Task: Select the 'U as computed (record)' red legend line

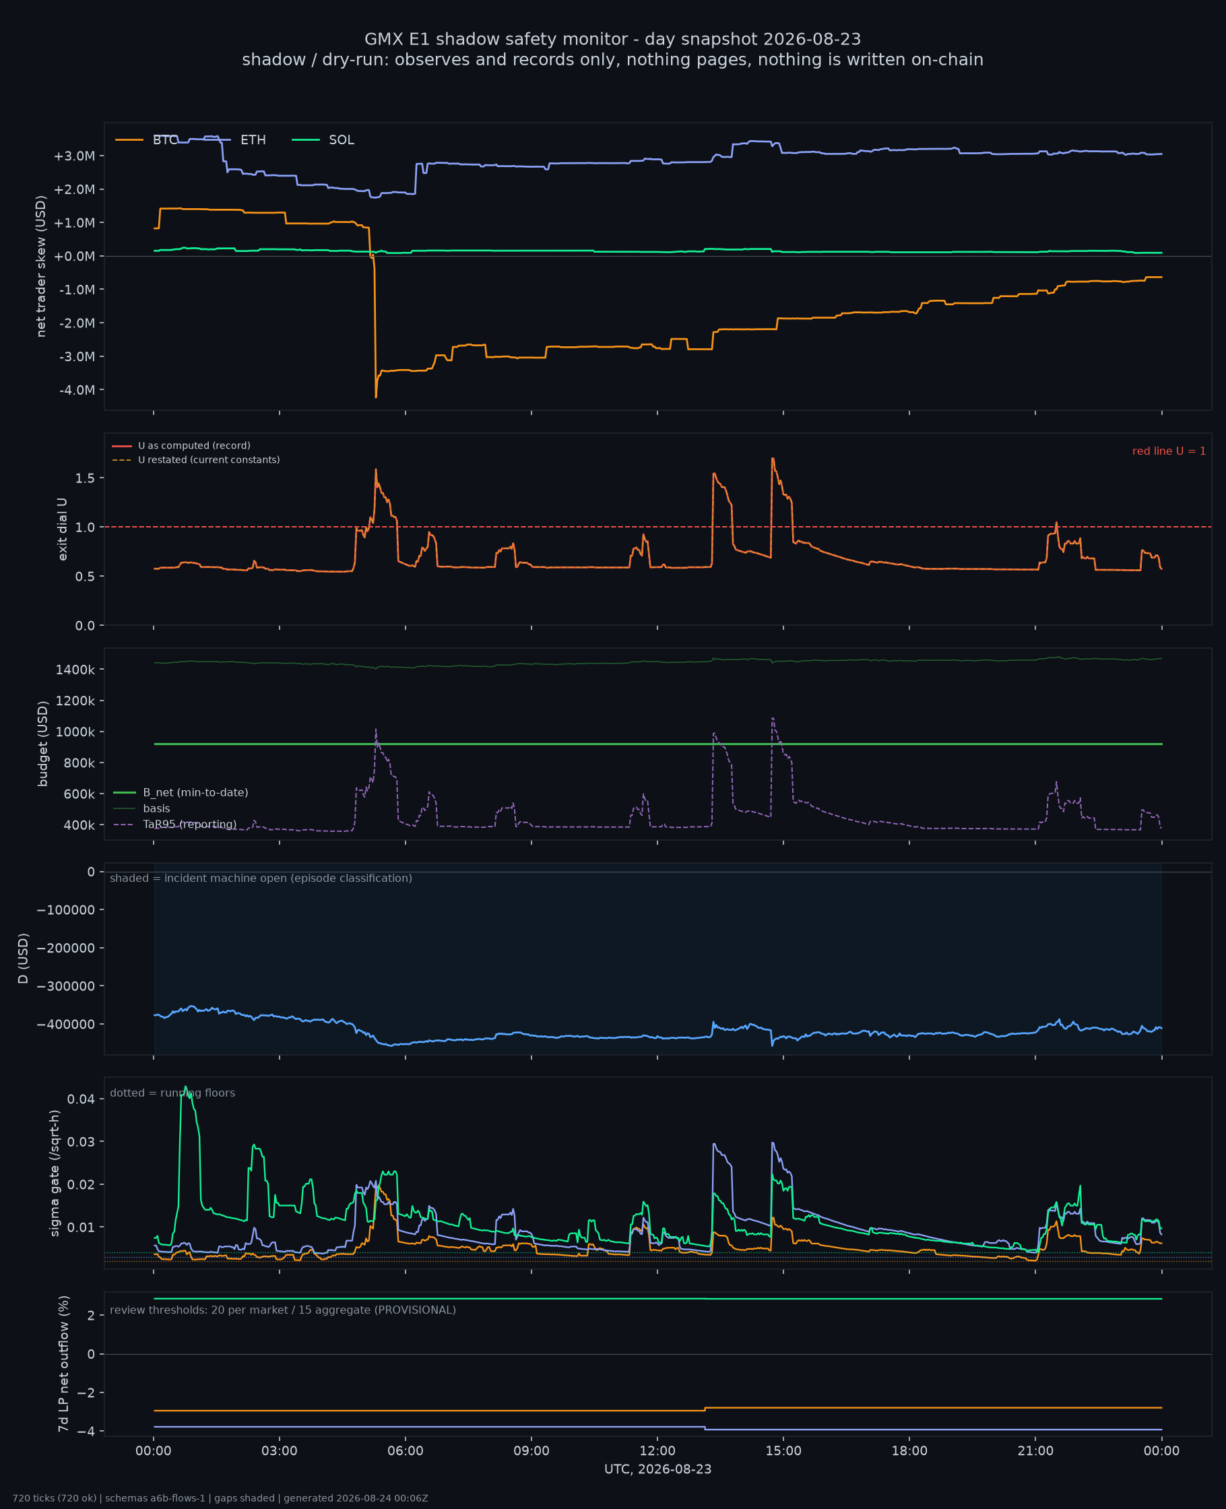Action: point(121,445)
